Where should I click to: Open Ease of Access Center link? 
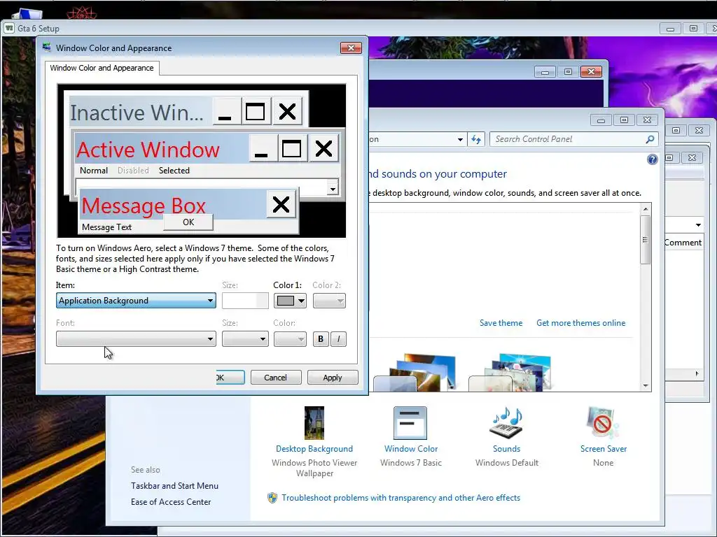(171, 502)
